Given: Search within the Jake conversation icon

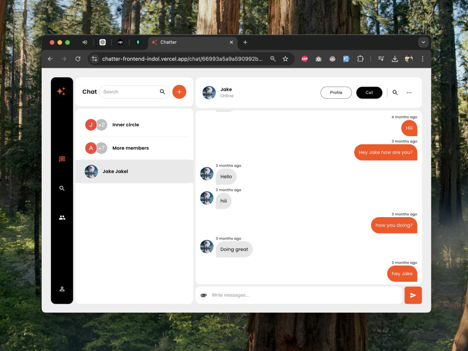Looking at the screenshot, I should coord(395,93).
